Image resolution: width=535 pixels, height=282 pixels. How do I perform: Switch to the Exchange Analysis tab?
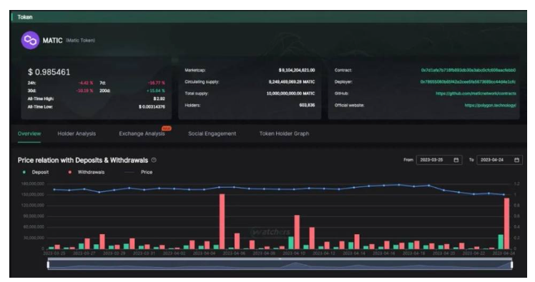[142, 134]
